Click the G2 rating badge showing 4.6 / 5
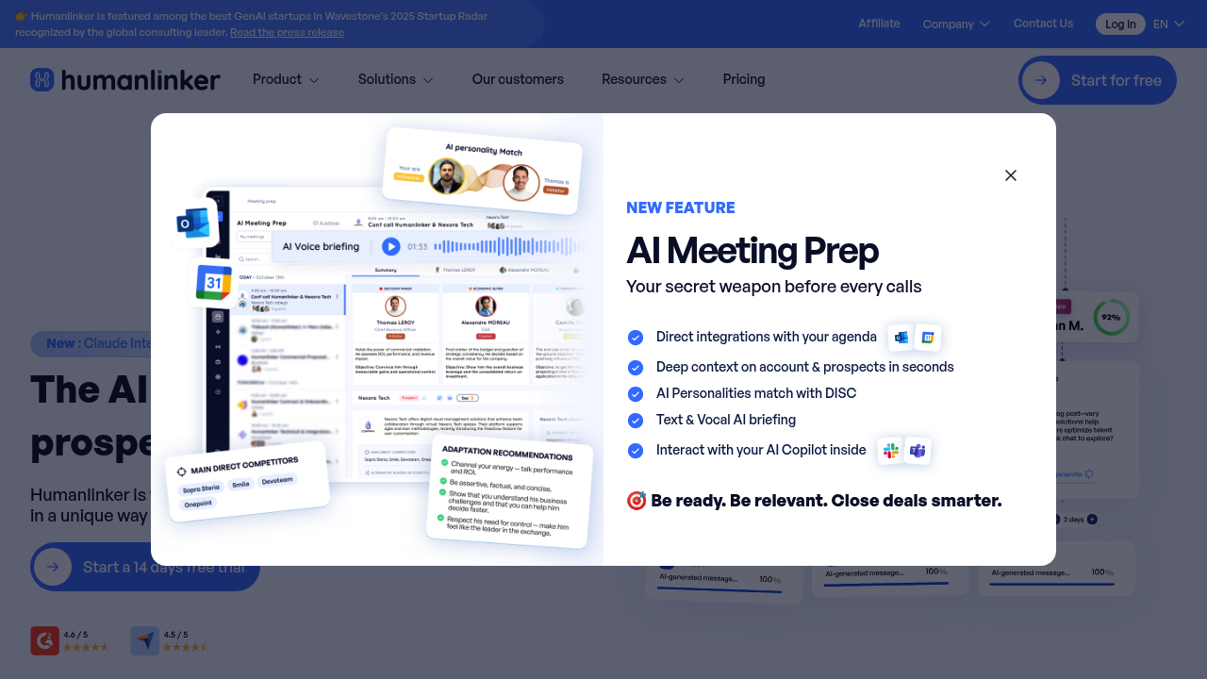The image size is (1207, 679). [x=69, y=641]
